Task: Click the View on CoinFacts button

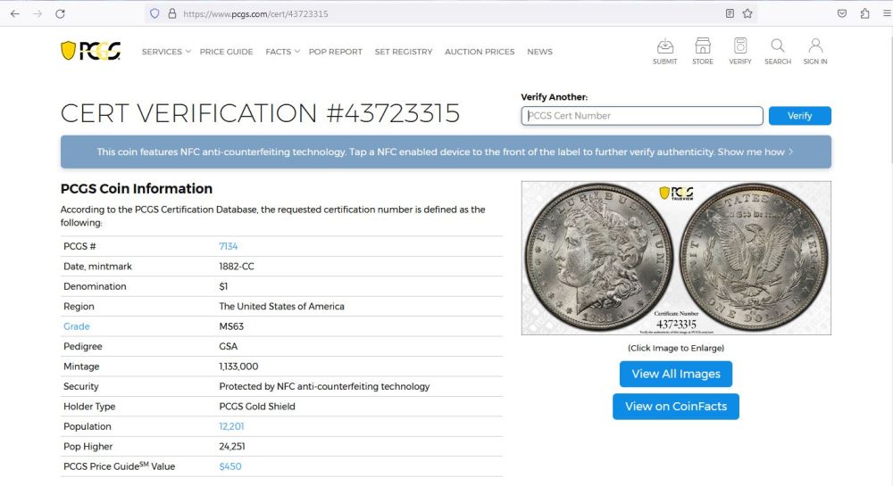Action: point(676,407)
